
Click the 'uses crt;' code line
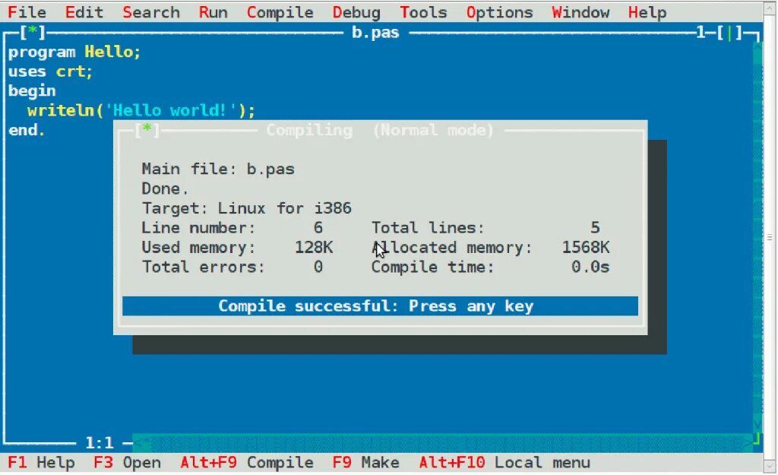click(x=50, y=72)
